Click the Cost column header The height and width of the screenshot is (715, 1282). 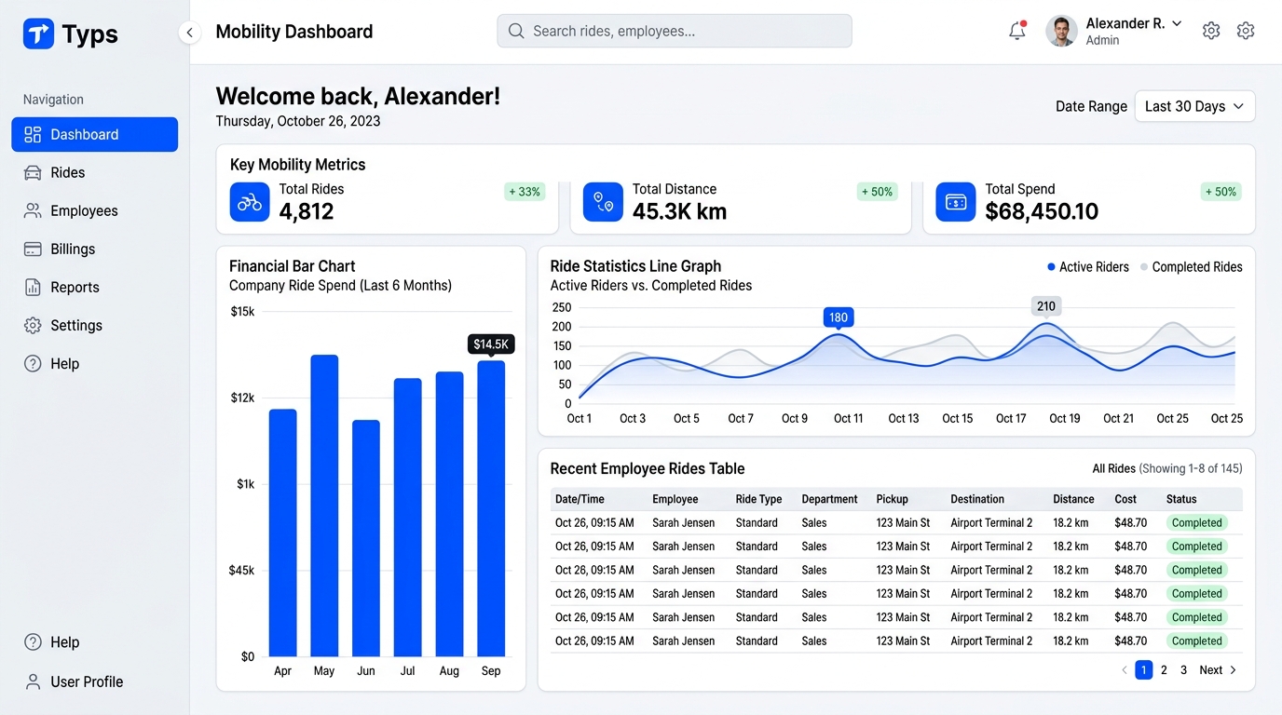coord(1125,499)
